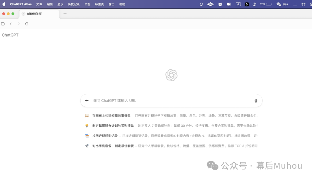Open the sidebar panel icon at top left
This screenshot has width=312, height=178.
tap(3, 24)
